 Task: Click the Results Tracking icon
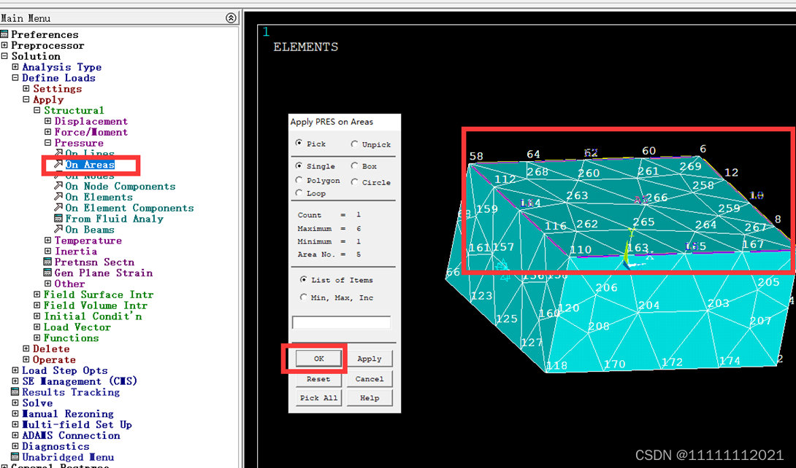[15, 392]
